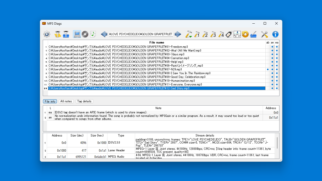Click the note address 0x11a1 cell
Screen dimensions: 322x181
click(x=271, y=117)
